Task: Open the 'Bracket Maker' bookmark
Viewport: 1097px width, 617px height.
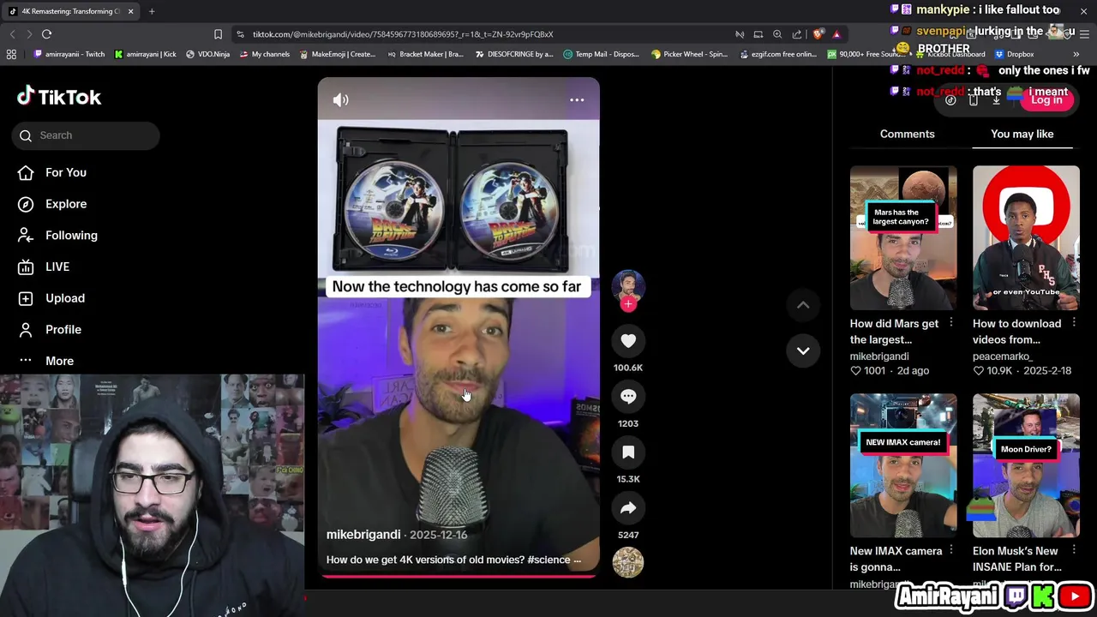Action: [x=425, y=54]
